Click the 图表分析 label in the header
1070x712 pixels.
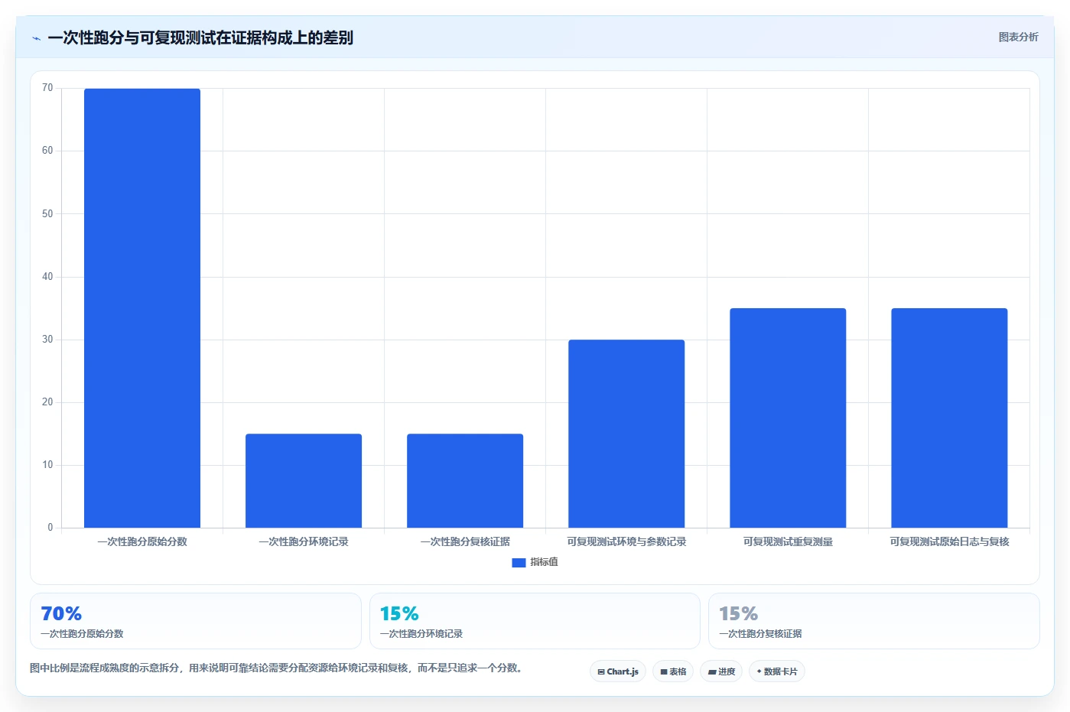pos(1018,37)
